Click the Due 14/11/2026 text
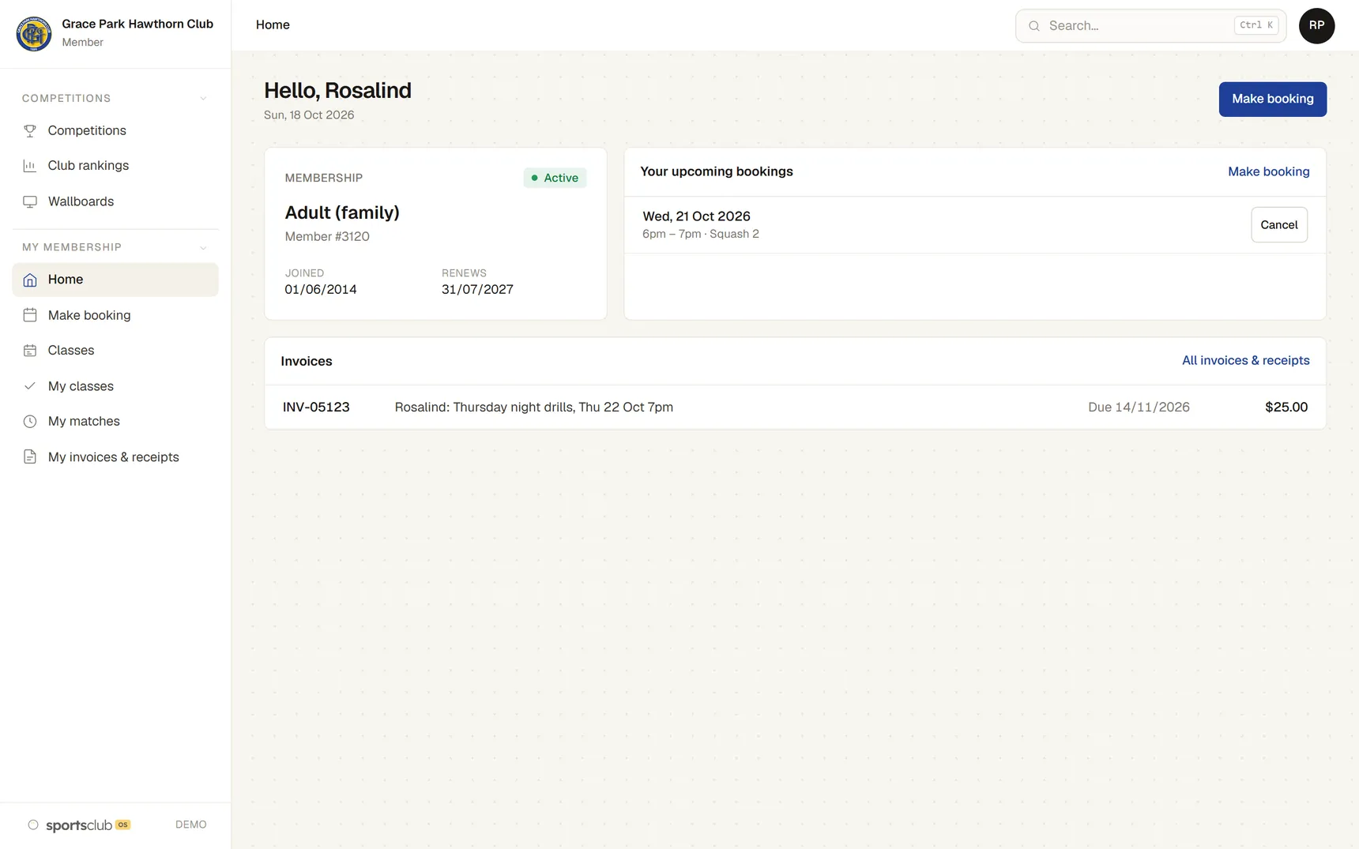Screen dimensions: 1359x849 pos(1139,408)
